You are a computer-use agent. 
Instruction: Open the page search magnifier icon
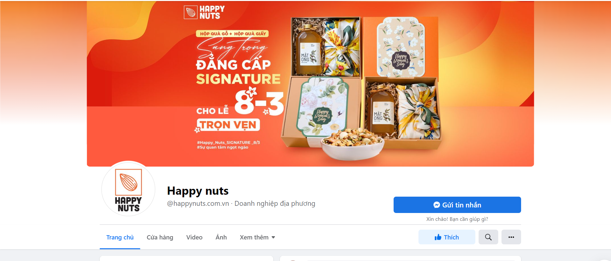click(488, 237)
